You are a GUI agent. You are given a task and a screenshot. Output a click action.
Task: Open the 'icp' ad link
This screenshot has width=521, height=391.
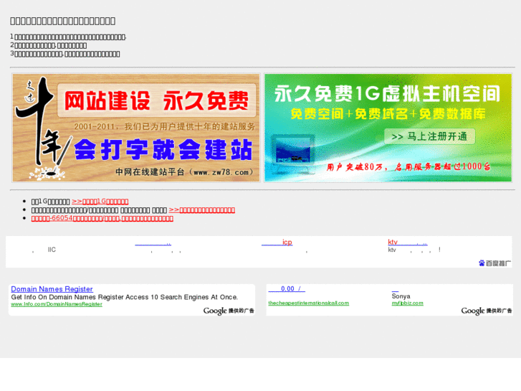277,242
